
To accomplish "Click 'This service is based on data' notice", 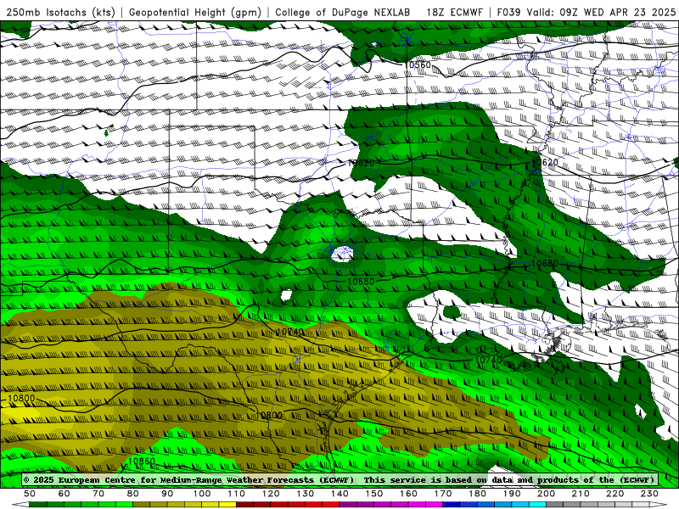I will [x=440, y=479].
